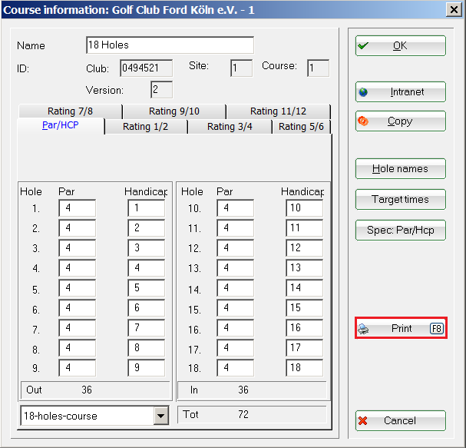Image resolution: width=466 pixels, height=448 pixels.
Task: Click the Handicap field for hole 18
Action: coord(304,368)
